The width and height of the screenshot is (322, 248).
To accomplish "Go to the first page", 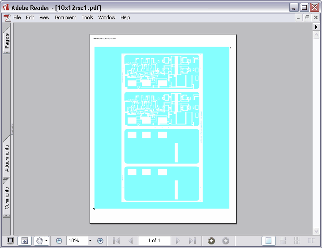I will [116, 240].
